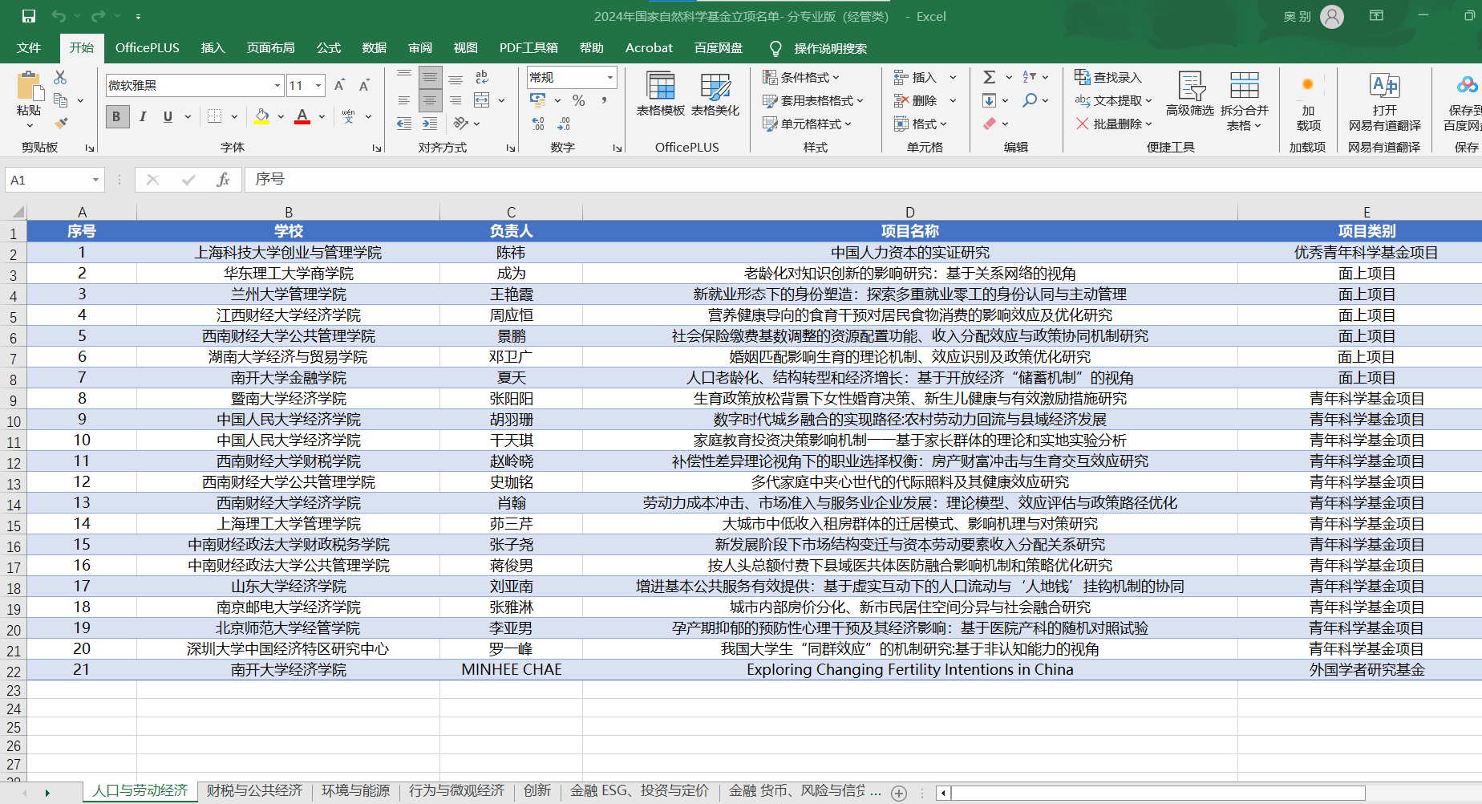
Task: Click the horizontal scrollbar track
Action: click(1158, 793)
